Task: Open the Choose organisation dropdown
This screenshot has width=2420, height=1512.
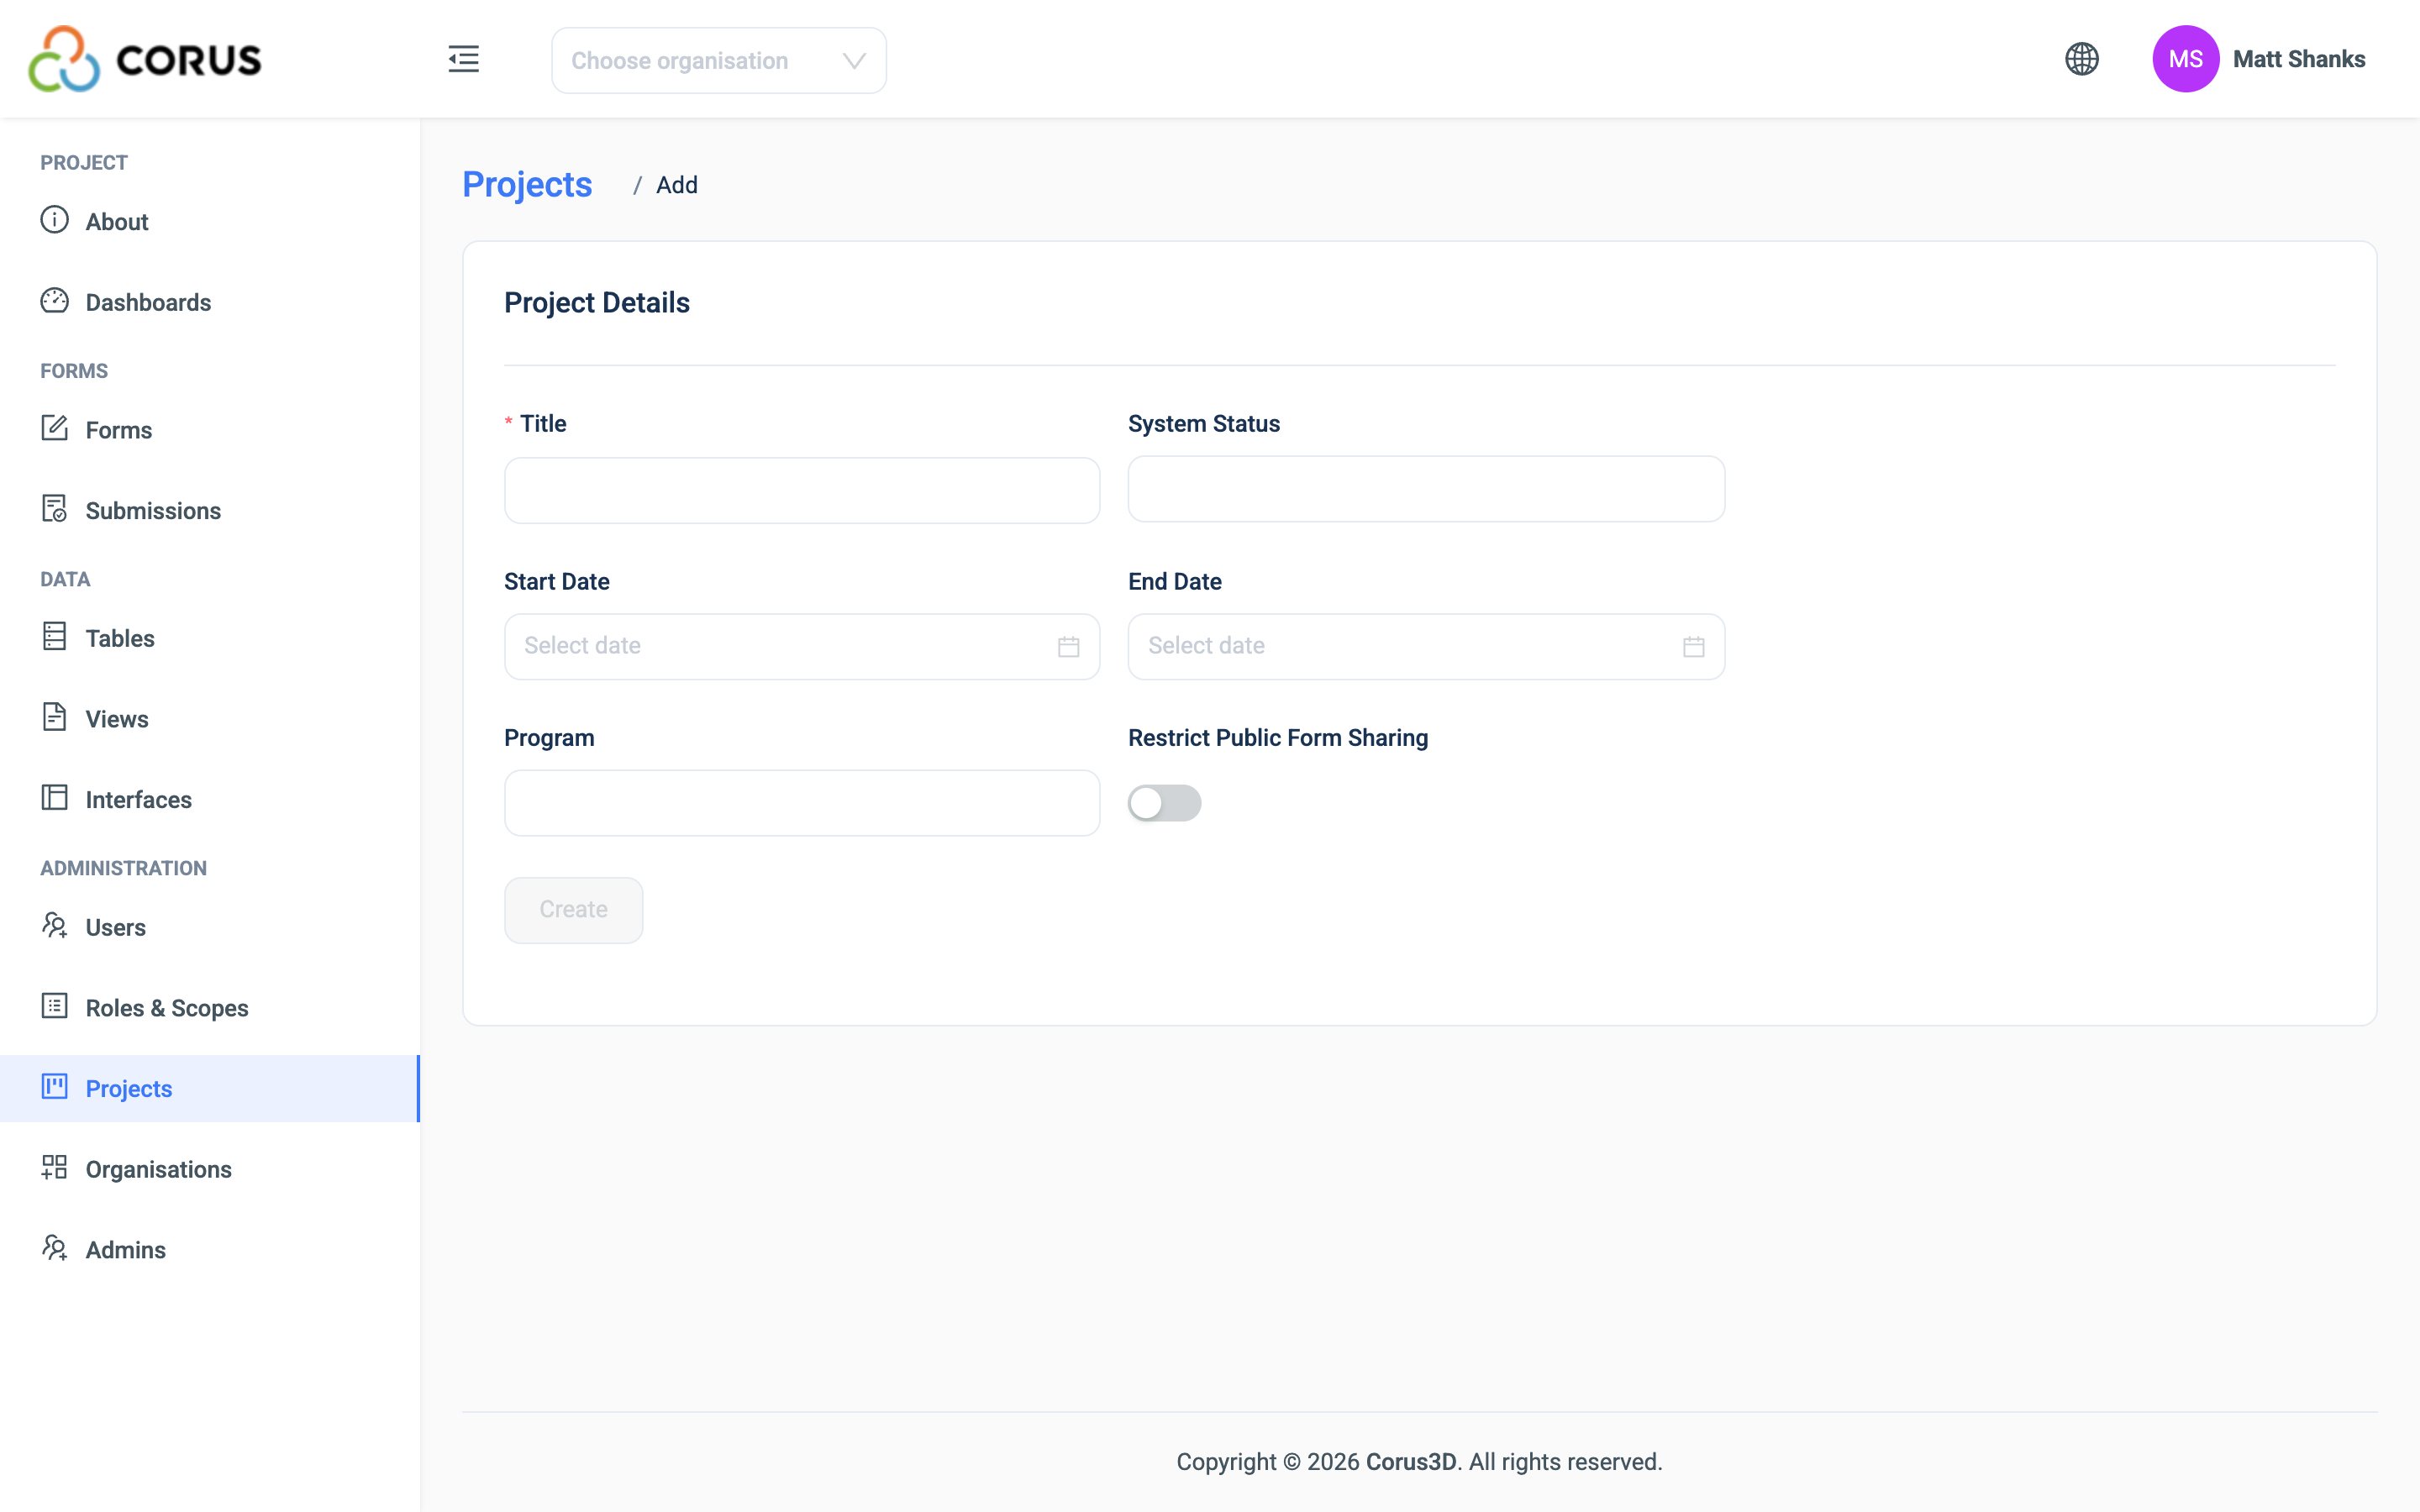Action: (x=718, y=61)
